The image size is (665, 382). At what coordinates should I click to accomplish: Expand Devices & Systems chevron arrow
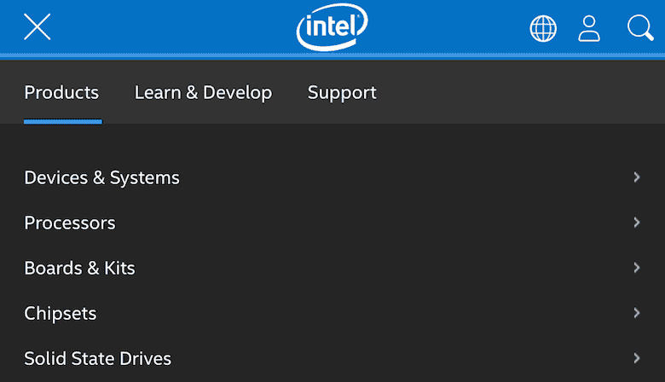(x=637, y=177)
